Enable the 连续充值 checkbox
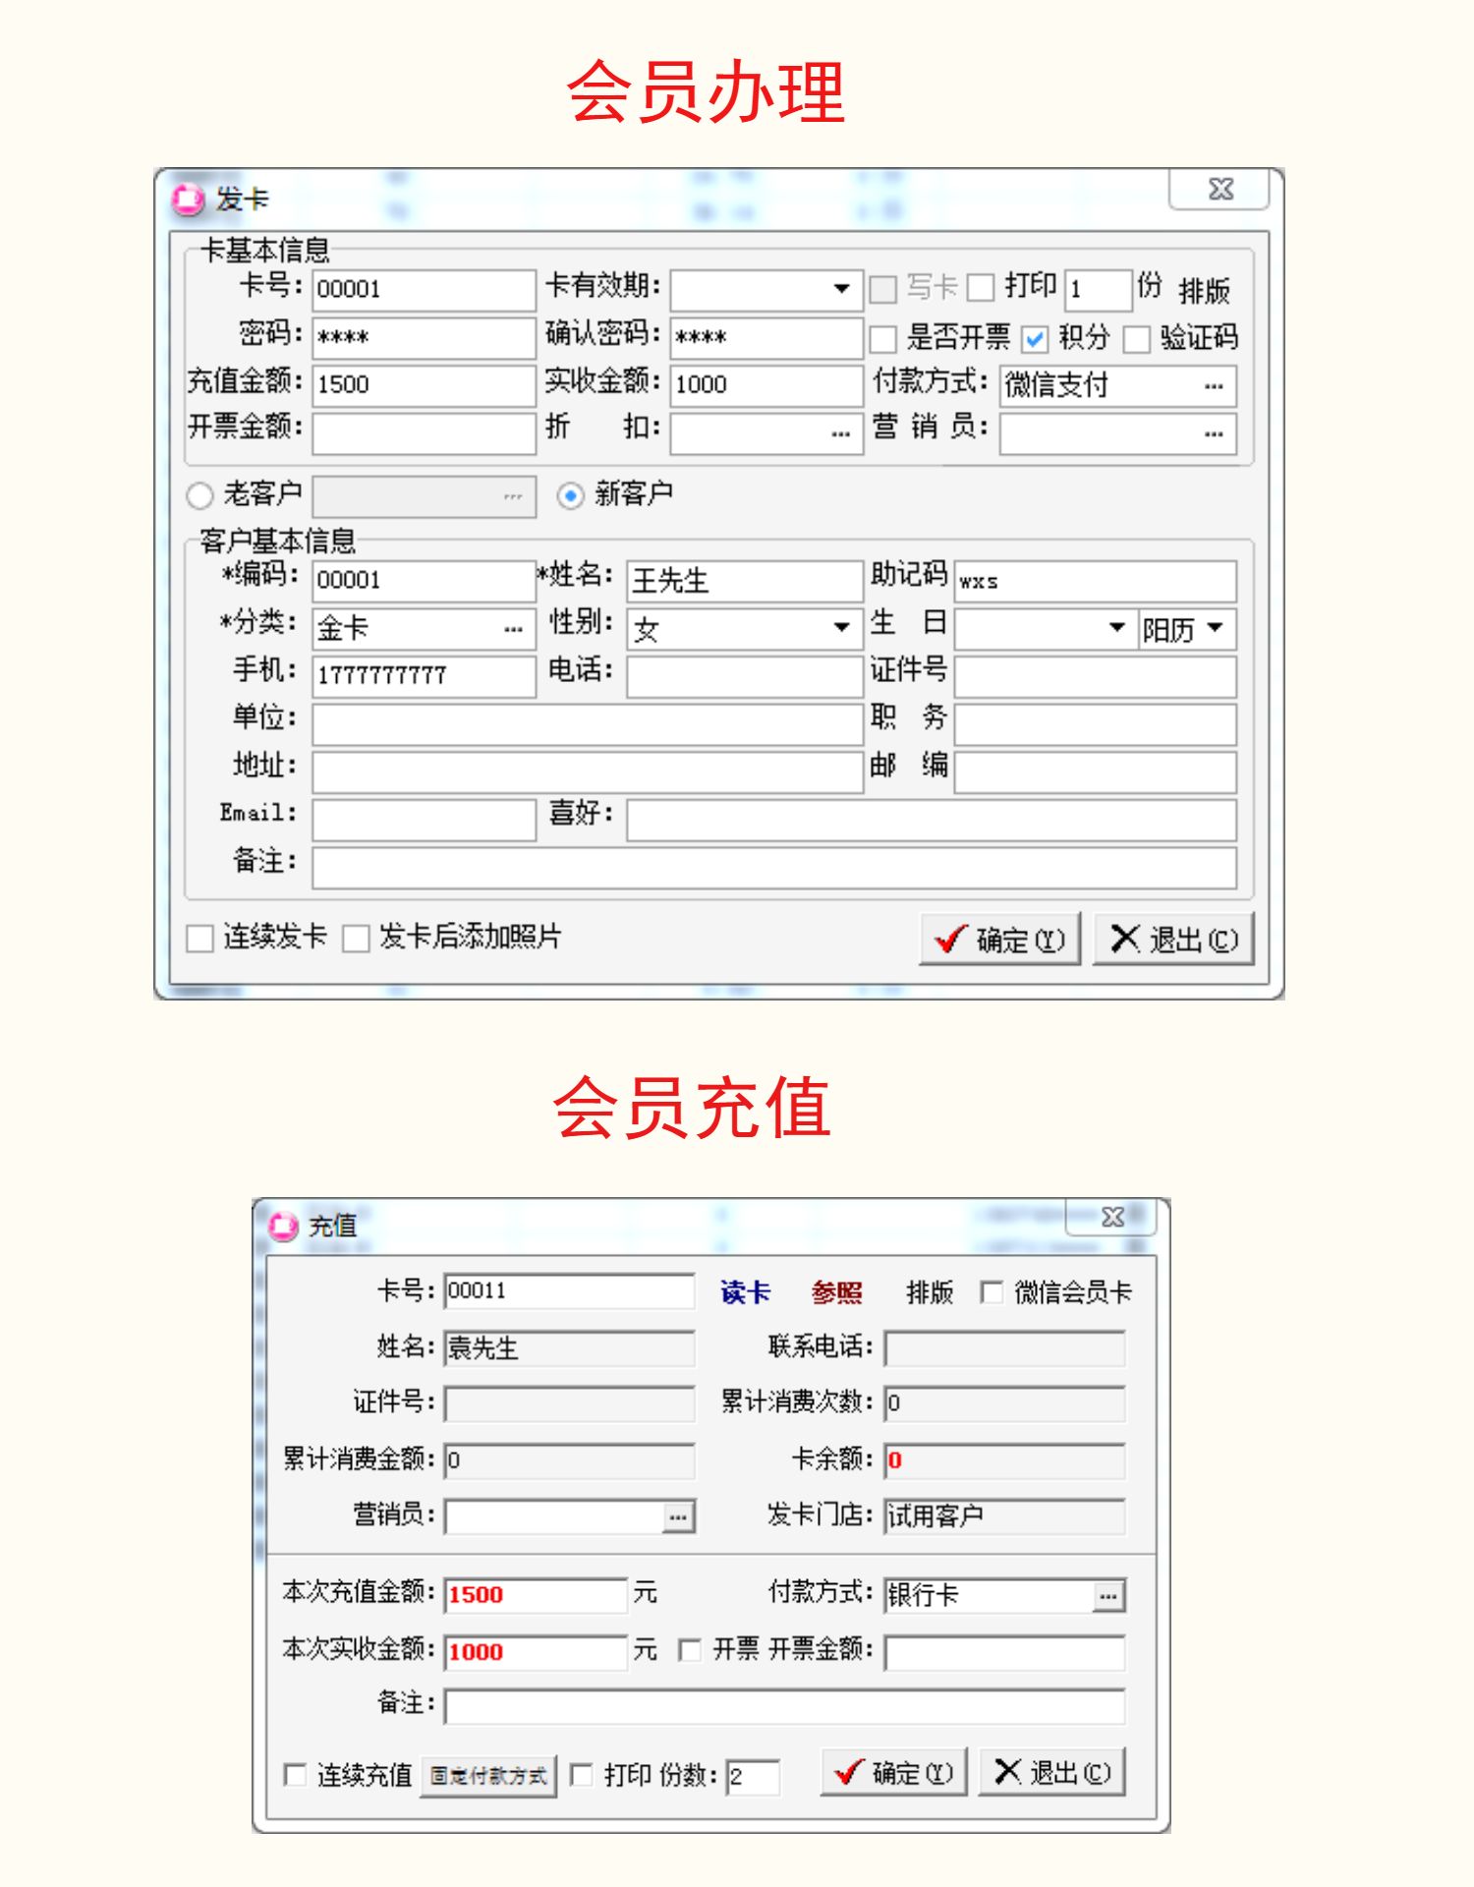Screen dimensions: 1474x1887 pyautogui.click(x=294, y=1774)
